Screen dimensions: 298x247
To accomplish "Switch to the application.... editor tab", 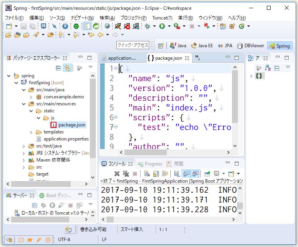I will pyautogui.click(x=122, y=58).
